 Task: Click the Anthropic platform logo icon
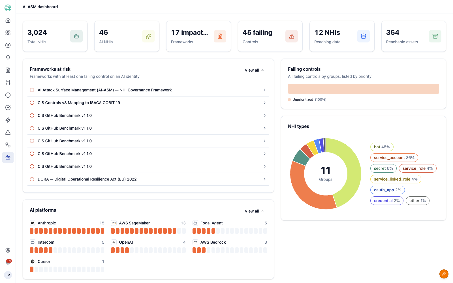pos(33,223)
